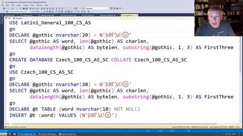Click the Collations PowerPoint taskbar button
Image resolution: width=243 pixels, height=136 pixels.
pyautogui.click(x=47, y=134)
